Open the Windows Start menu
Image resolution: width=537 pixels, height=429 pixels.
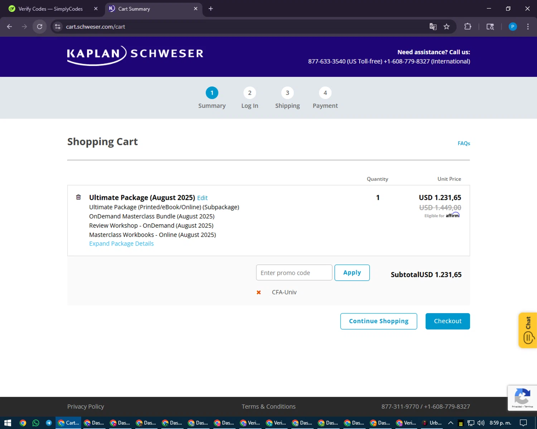click(x=8, y=423)
